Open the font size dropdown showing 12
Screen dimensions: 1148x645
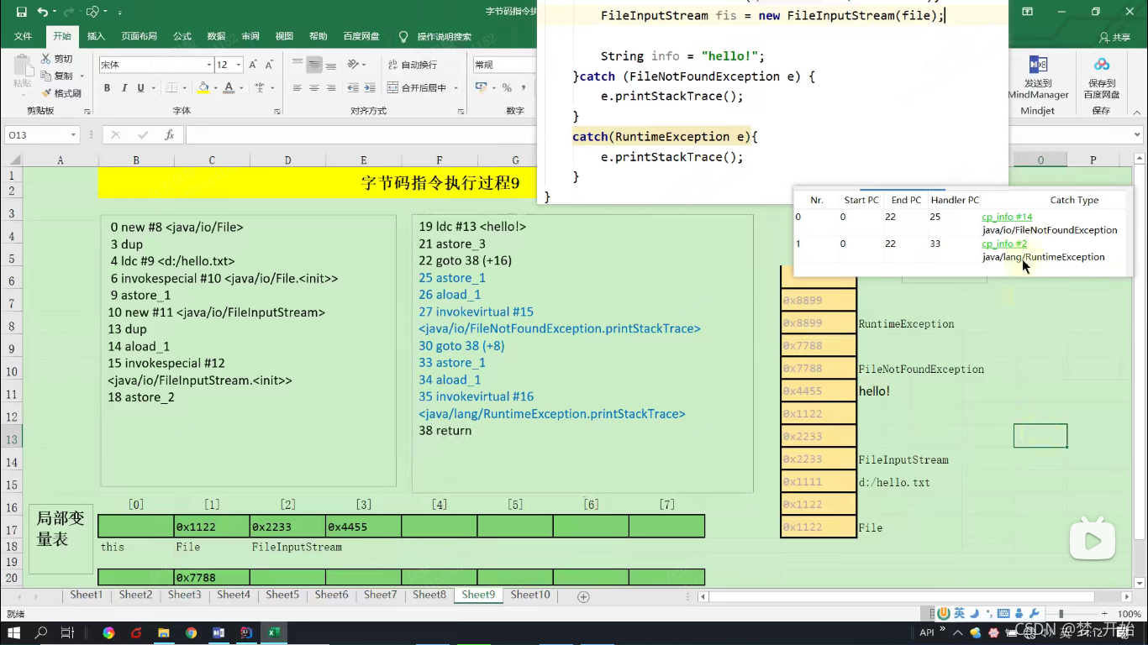(239, 65)
